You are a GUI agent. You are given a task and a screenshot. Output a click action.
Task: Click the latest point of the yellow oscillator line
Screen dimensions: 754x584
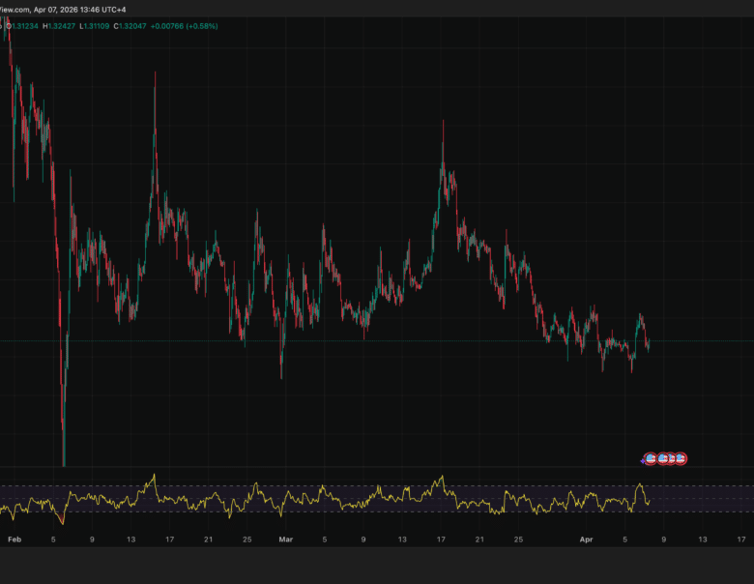649,501
